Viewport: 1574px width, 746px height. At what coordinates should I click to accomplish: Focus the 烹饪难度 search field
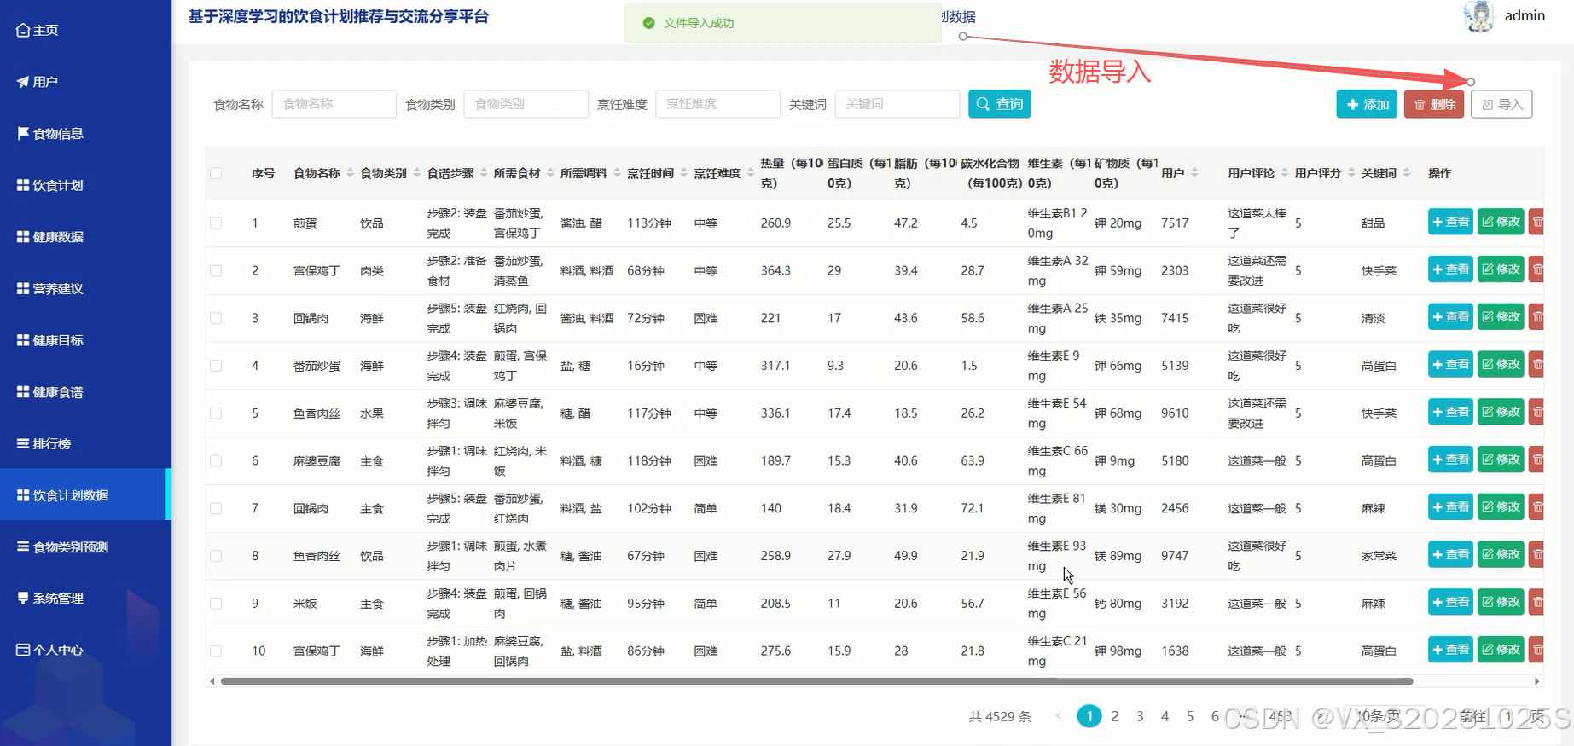[717, 104]
